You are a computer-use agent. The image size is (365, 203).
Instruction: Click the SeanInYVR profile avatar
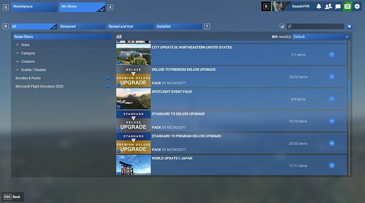tap(281, 6)
